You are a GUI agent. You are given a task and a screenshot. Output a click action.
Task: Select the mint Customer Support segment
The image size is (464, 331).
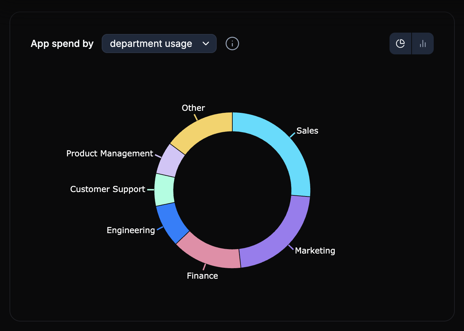(164, 190)
